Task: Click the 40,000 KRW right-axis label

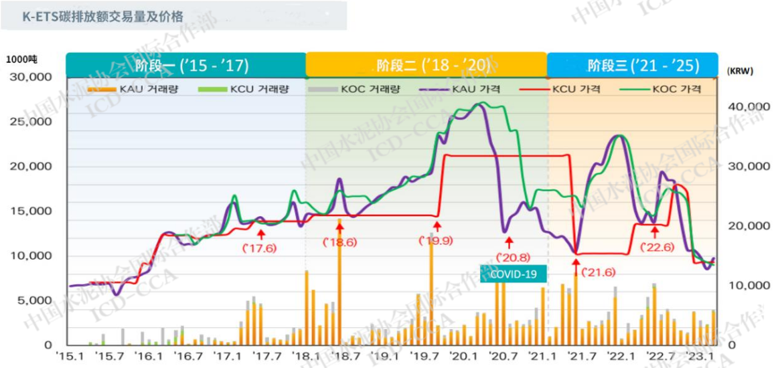Action: click(x=749, y=107)
